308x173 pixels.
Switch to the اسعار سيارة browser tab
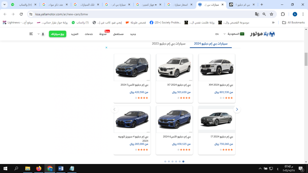[180, 5]
